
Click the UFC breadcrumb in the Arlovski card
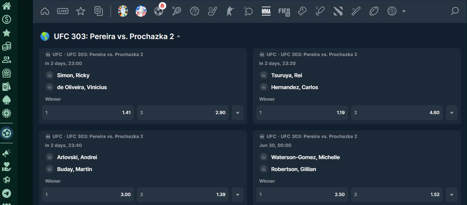pos(57,136)
